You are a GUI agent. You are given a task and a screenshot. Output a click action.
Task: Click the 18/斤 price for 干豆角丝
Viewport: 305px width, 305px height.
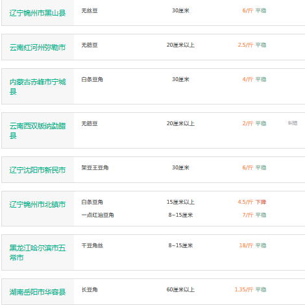point(246,245)
